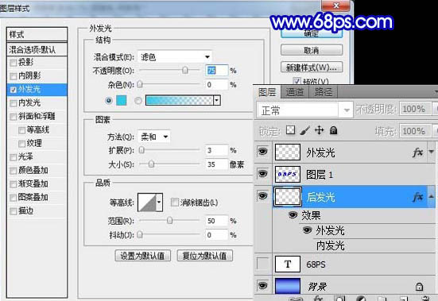Screen dimensions: 438x301
Task: Hide the 图层 1 layer eye icon
Action: [262, 174]
